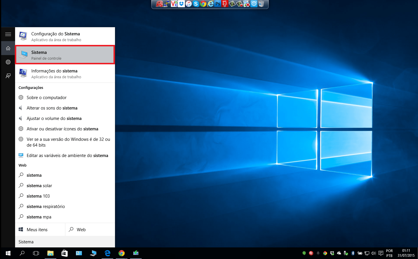Open Configuração do Sistema result
Image resolution: width=418 pixels, height=259 pixels.
tap(65, 36)
